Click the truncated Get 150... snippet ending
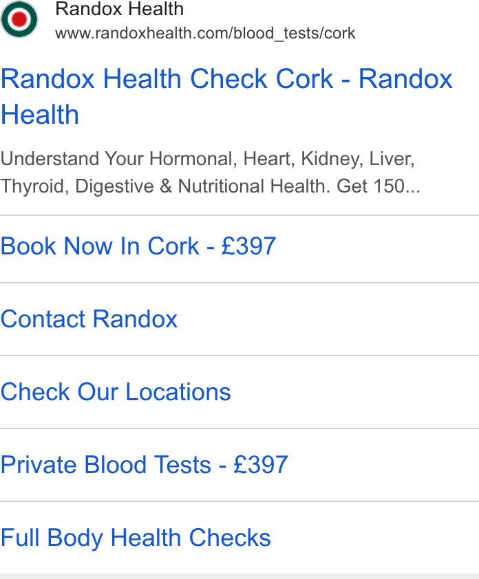 pyautogui.click(x=378, y=186)
